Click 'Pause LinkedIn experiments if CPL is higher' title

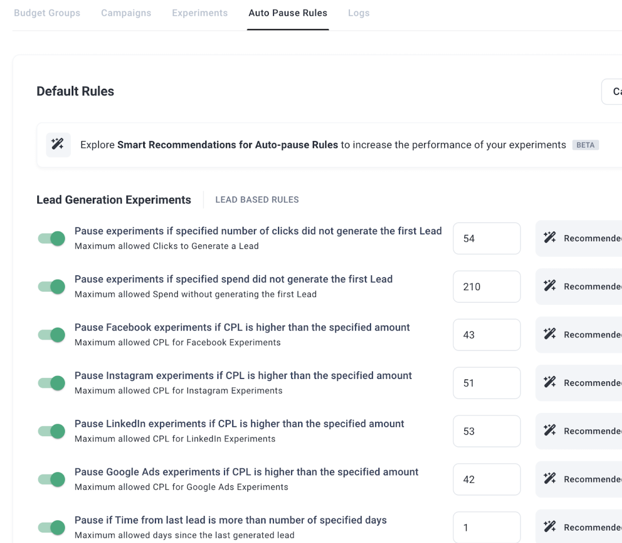(x=239, y=424)
